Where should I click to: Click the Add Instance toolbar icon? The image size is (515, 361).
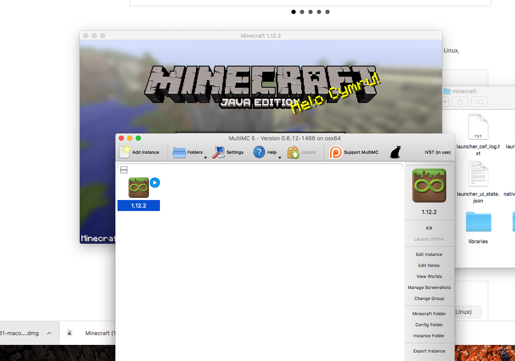(125, 152)
